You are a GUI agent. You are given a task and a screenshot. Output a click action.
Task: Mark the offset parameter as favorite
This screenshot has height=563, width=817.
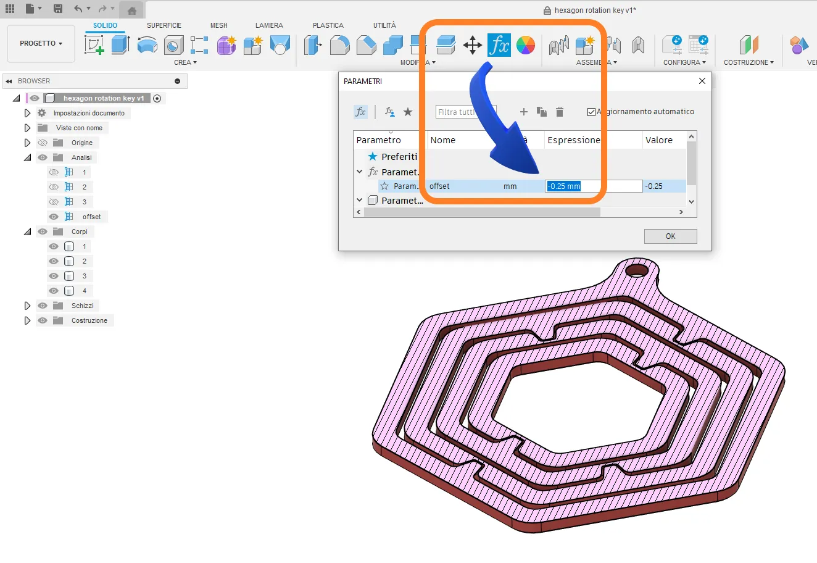click(384, 186)
